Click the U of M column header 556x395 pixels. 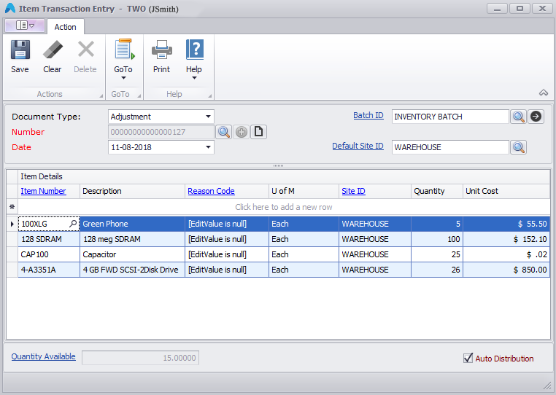304,191
